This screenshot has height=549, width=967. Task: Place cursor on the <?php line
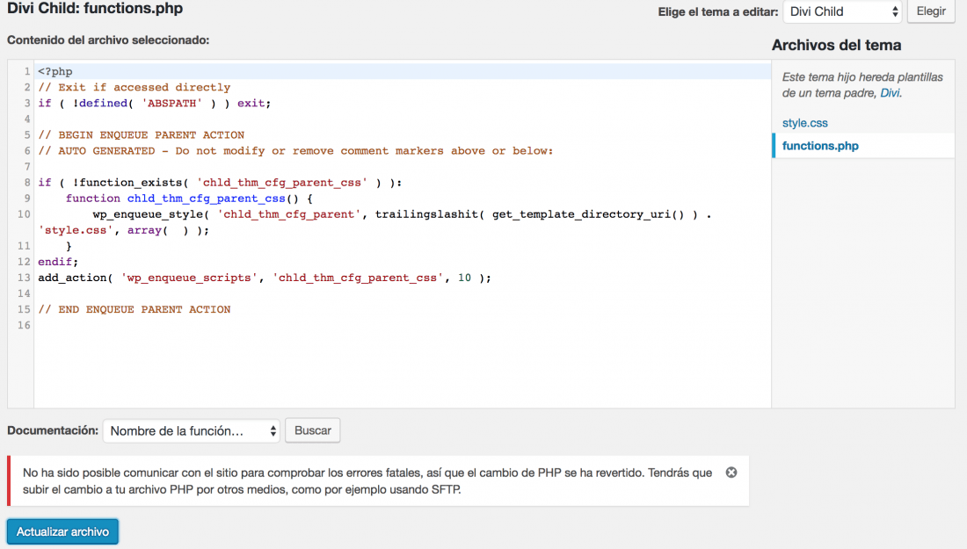(x=55, y=71)
